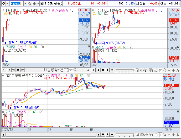The width and height of the screenshot is (181, 139).
Task: Toggle the [일]TIGER series marker box
Action: click(x=3, y=76)
